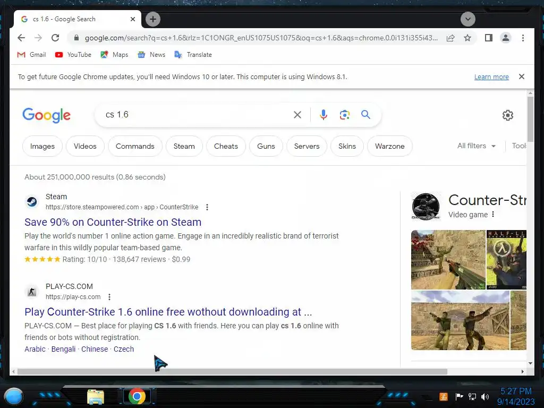544x408 pixels.
Task: Open the Action Center flag icon
Action: coord(460,396)
